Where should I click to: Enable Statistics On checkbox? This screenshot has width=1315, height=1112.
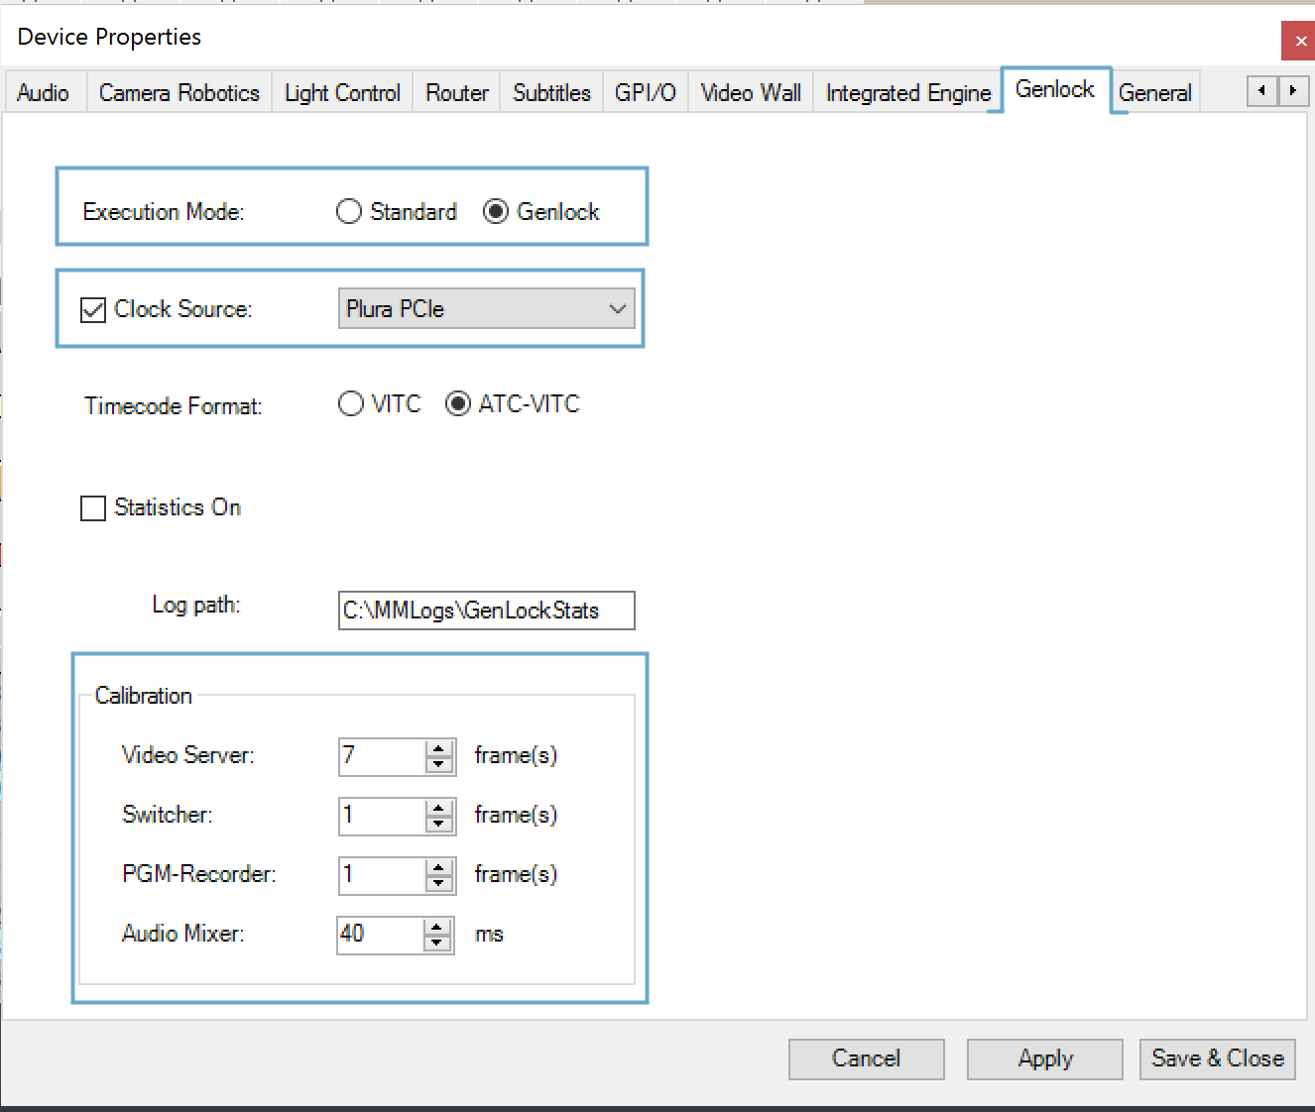click(93, 508)
